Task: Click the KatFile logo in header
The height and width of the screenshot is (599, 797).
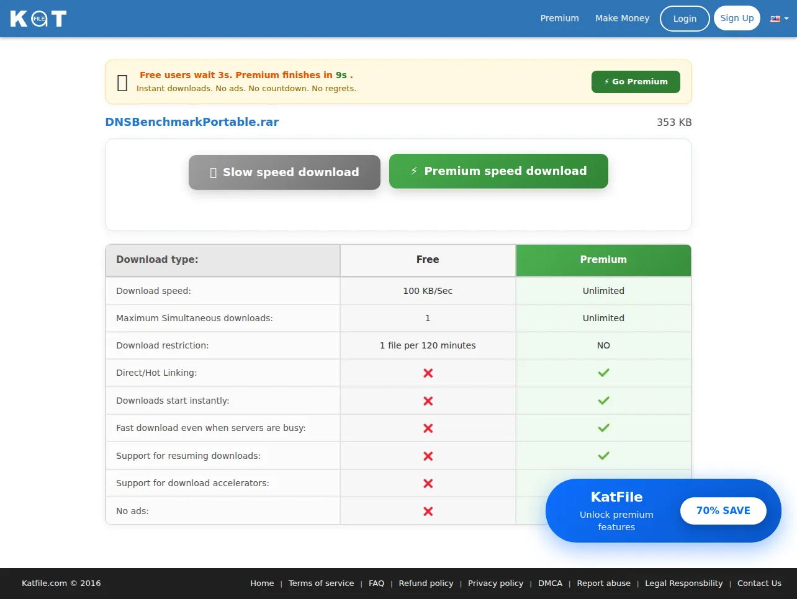Action: coord(38,19)
